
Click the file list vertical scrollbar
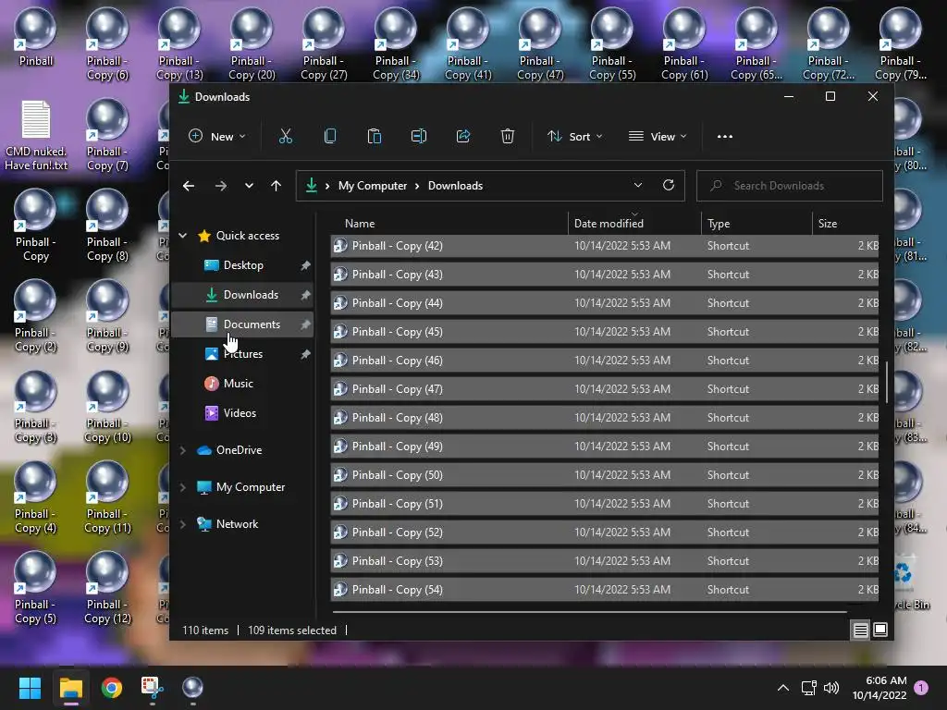[x=887, y=382]
